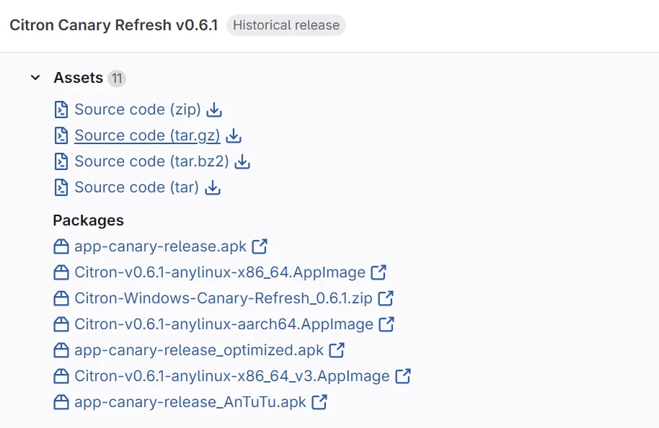Open Citron-v0.6.1-anylinux-x86_64_v3.AppImage link
The height and width of the screenshot is (428, 659).
(232, 376)
